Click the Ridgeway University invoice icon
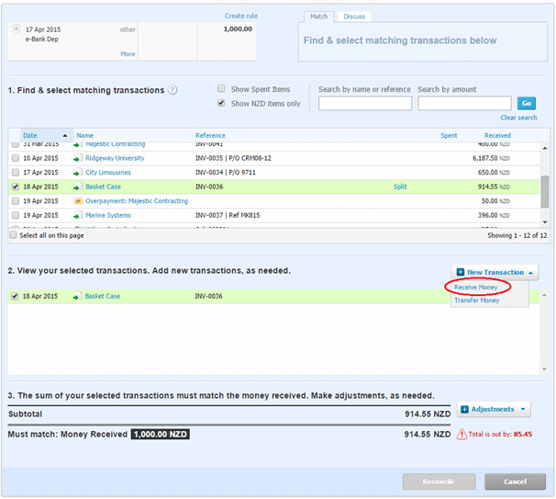The width and height of the screenshot is (556, 499). 76,158
